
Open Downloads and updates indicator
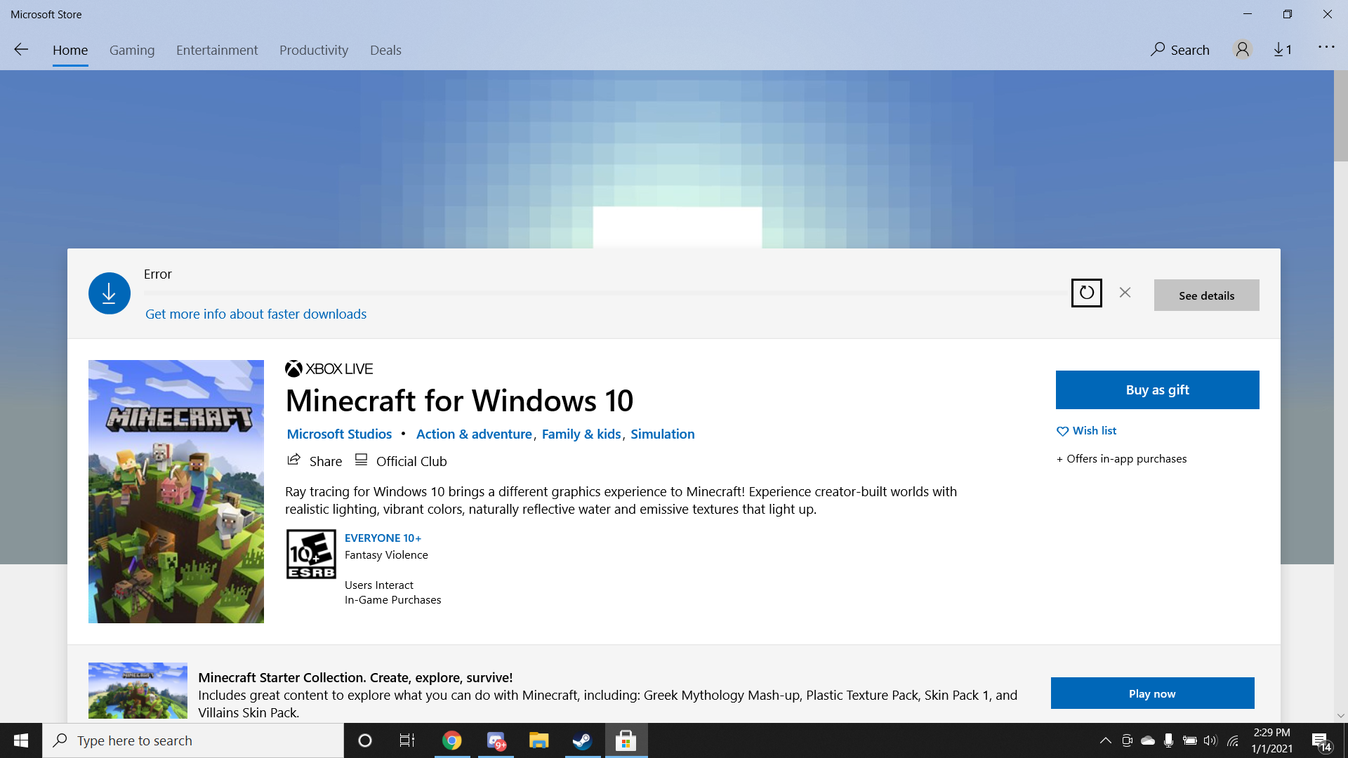(x=1283, y=49)
